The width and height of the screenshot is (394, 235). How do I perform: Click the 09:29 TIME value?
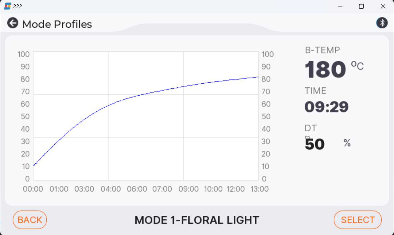click(x=326, y=107)
